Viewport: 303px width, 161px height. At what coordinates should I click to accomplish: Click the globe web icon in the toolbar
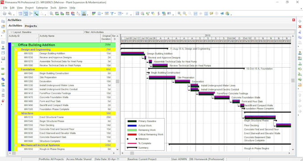pos(227,13)
